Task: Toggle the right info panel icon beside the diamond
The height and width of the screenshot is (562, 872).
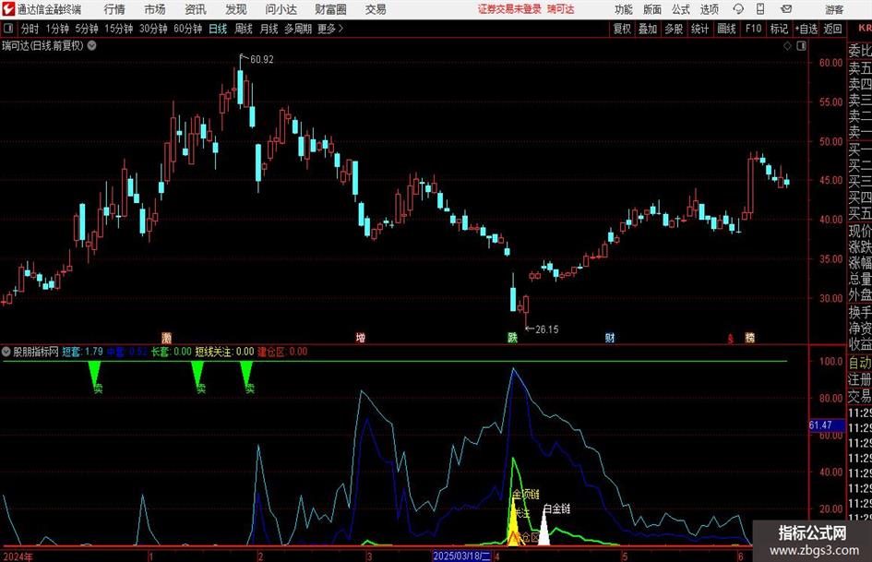Action: point(801,46)
